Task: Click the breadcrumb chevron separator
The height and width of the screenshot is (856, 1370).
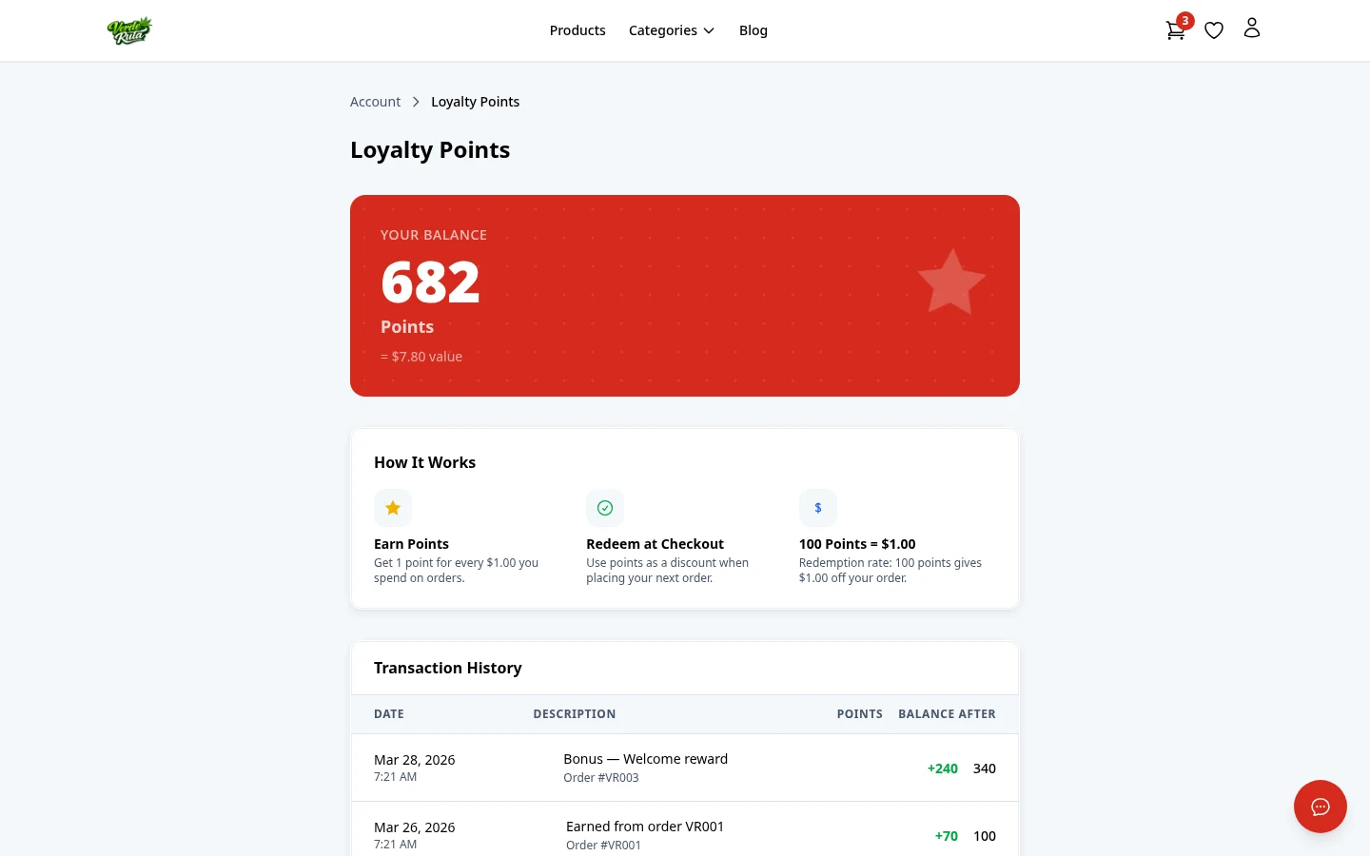Action: [416, 101]
